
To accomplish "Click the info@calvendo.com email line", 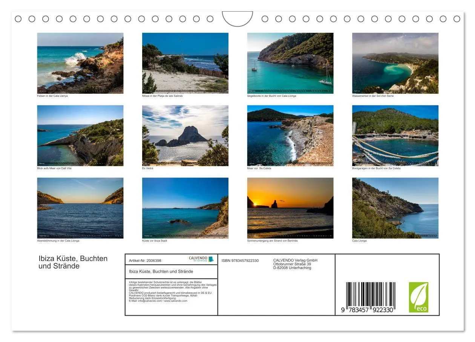I will coord(158,301).
